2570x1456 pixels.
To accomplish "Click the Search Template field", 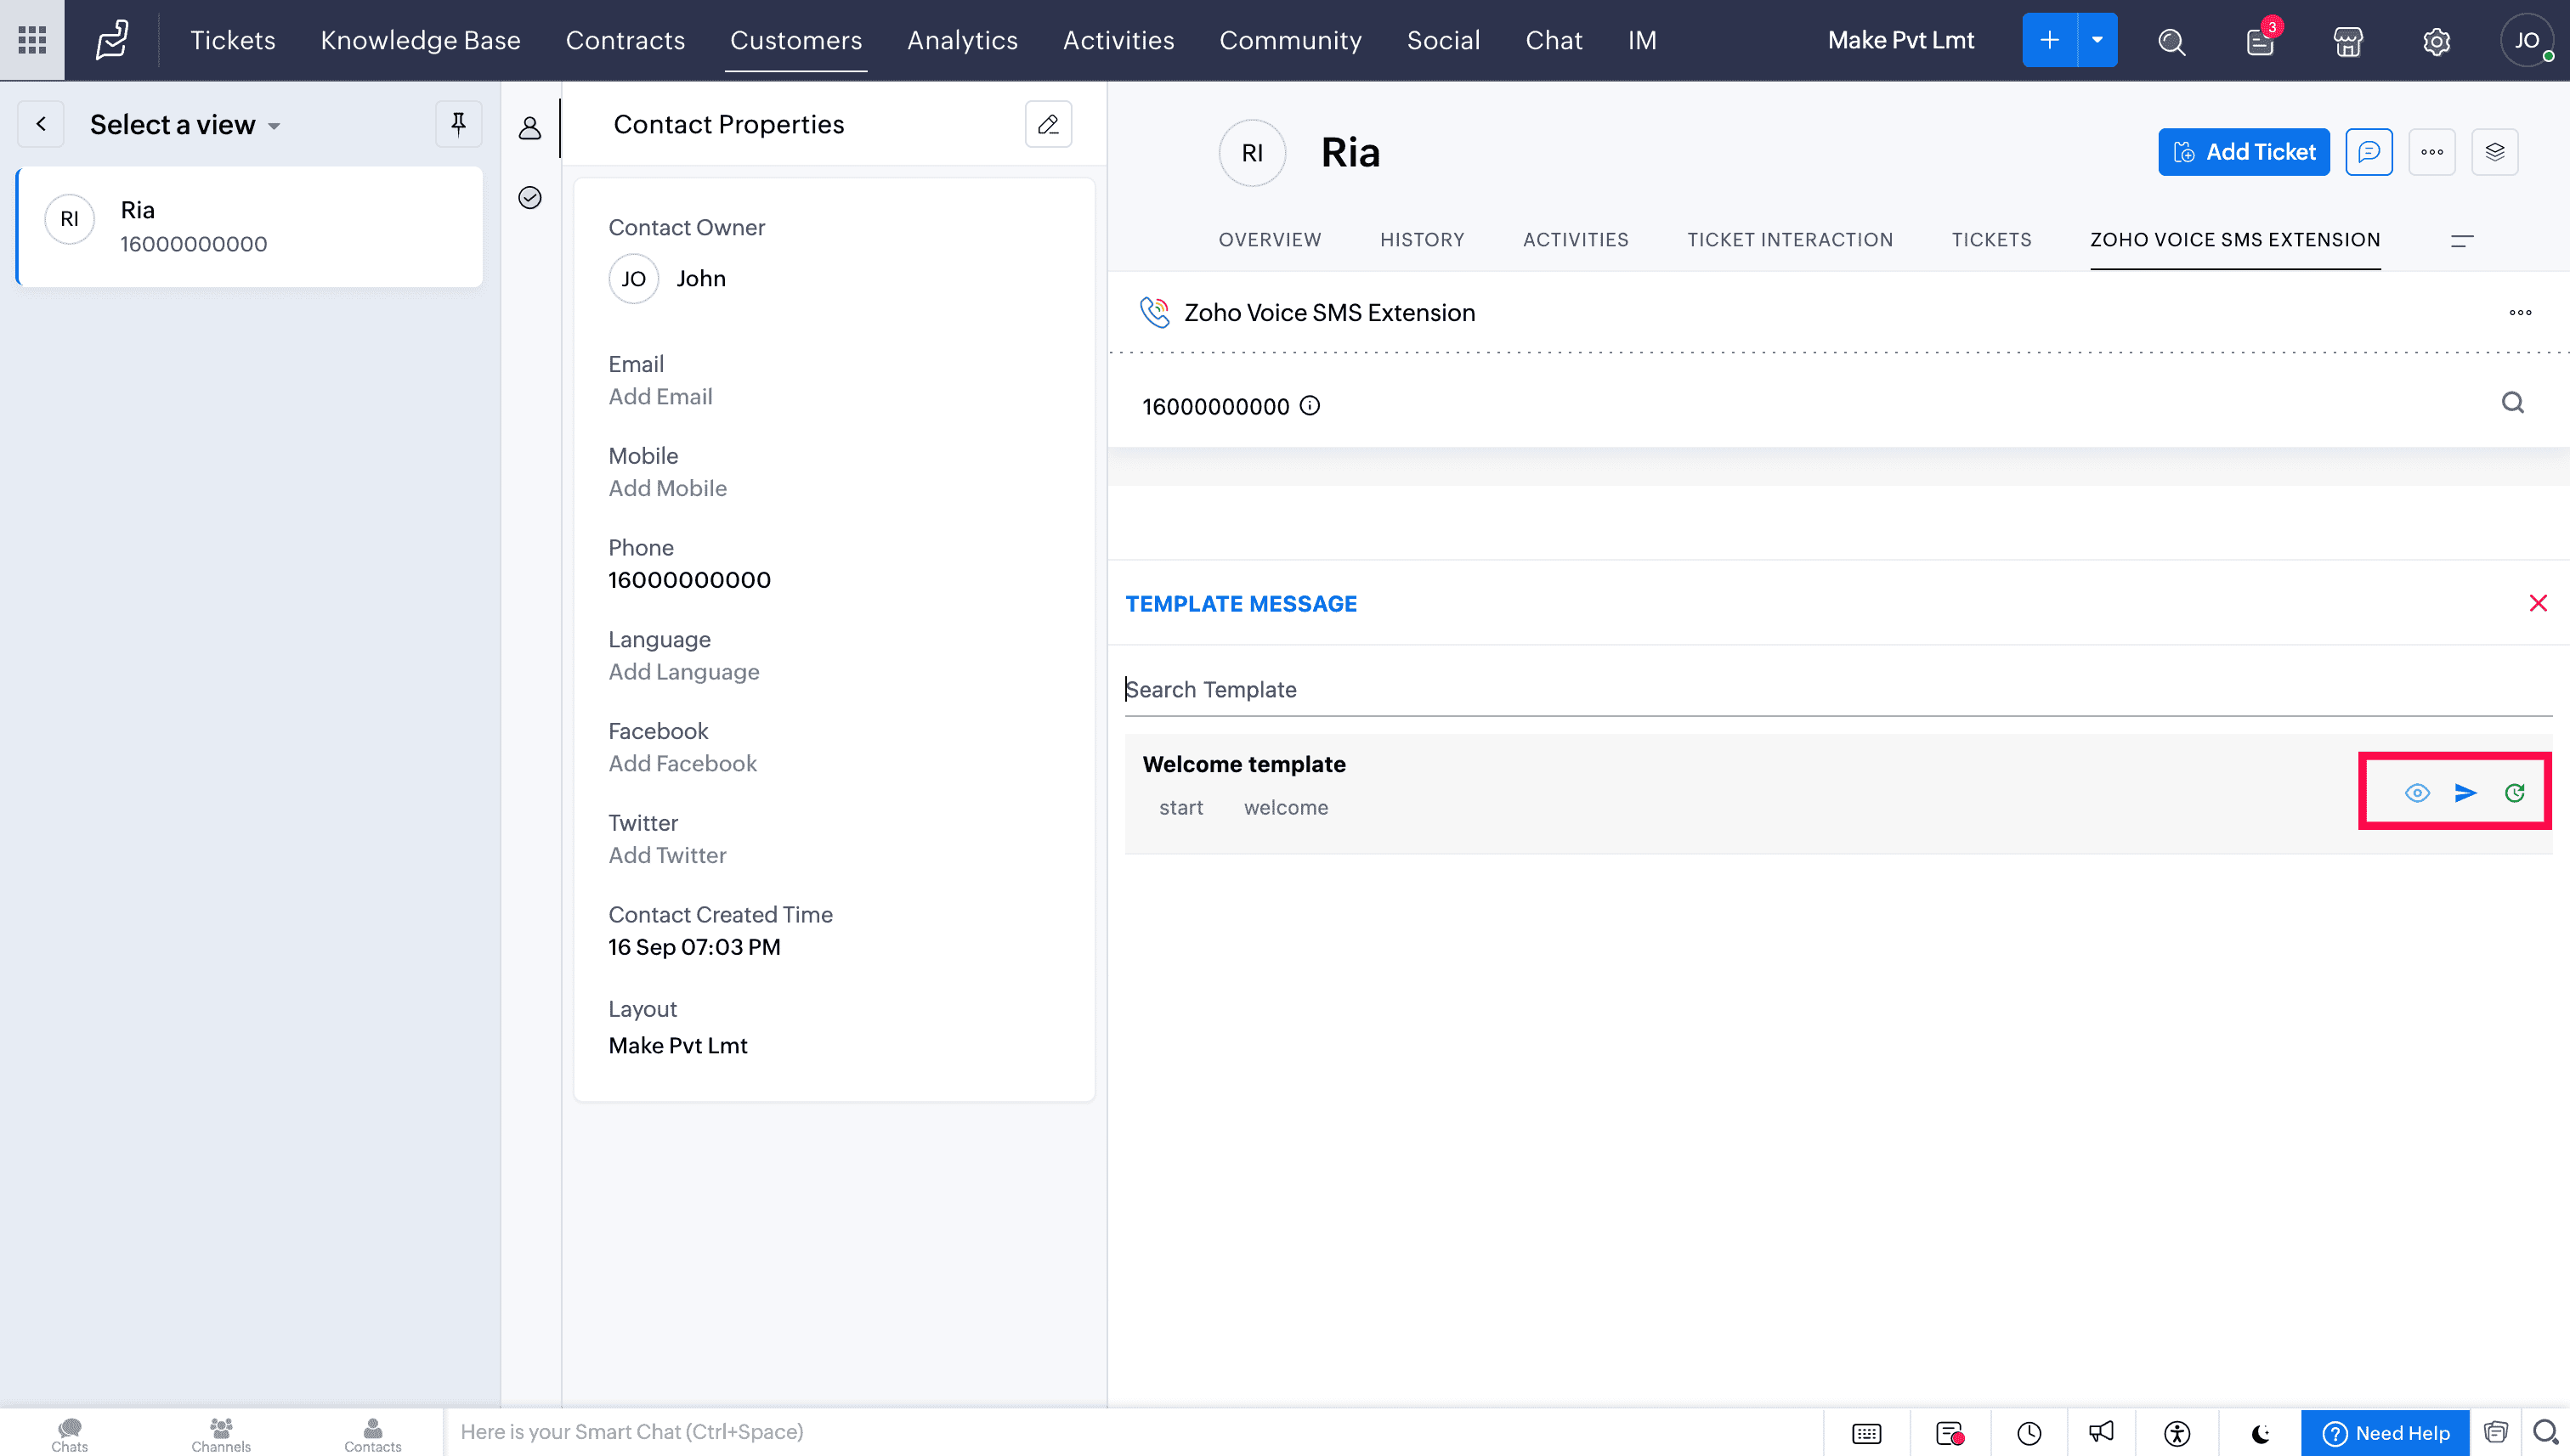I will click(x=1837, y=689).
